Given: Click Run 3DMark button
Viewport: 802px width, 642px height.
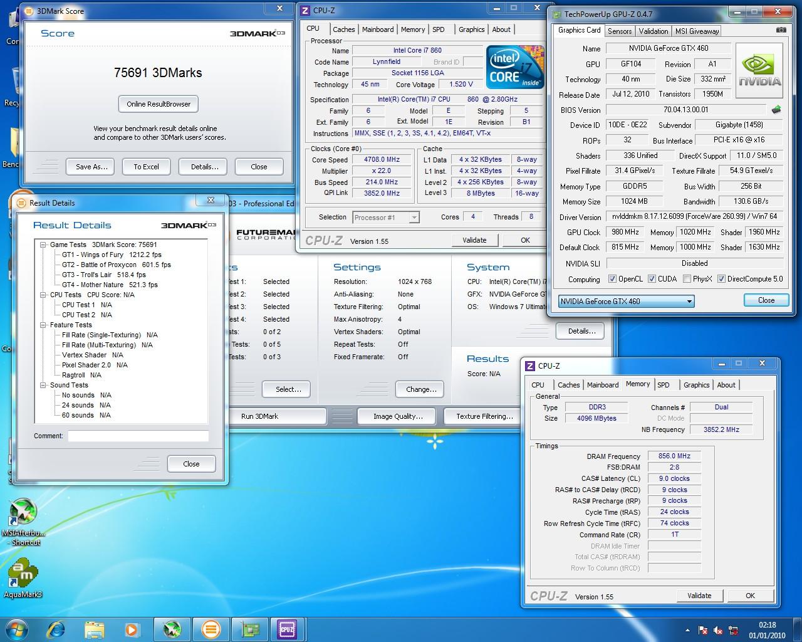Looking at the screenshot, I should tap(259, 416).
